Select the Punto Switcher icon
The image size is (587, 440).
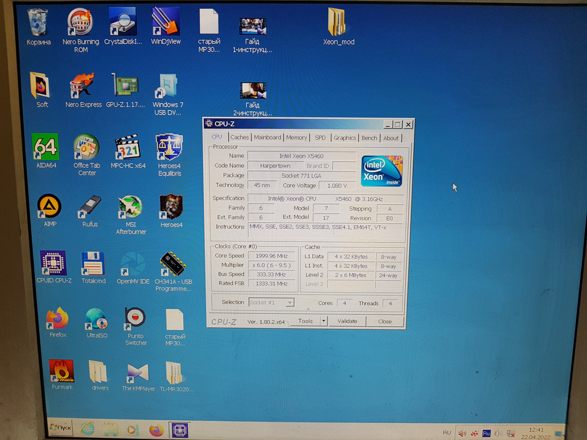click(x=135, y=326)
